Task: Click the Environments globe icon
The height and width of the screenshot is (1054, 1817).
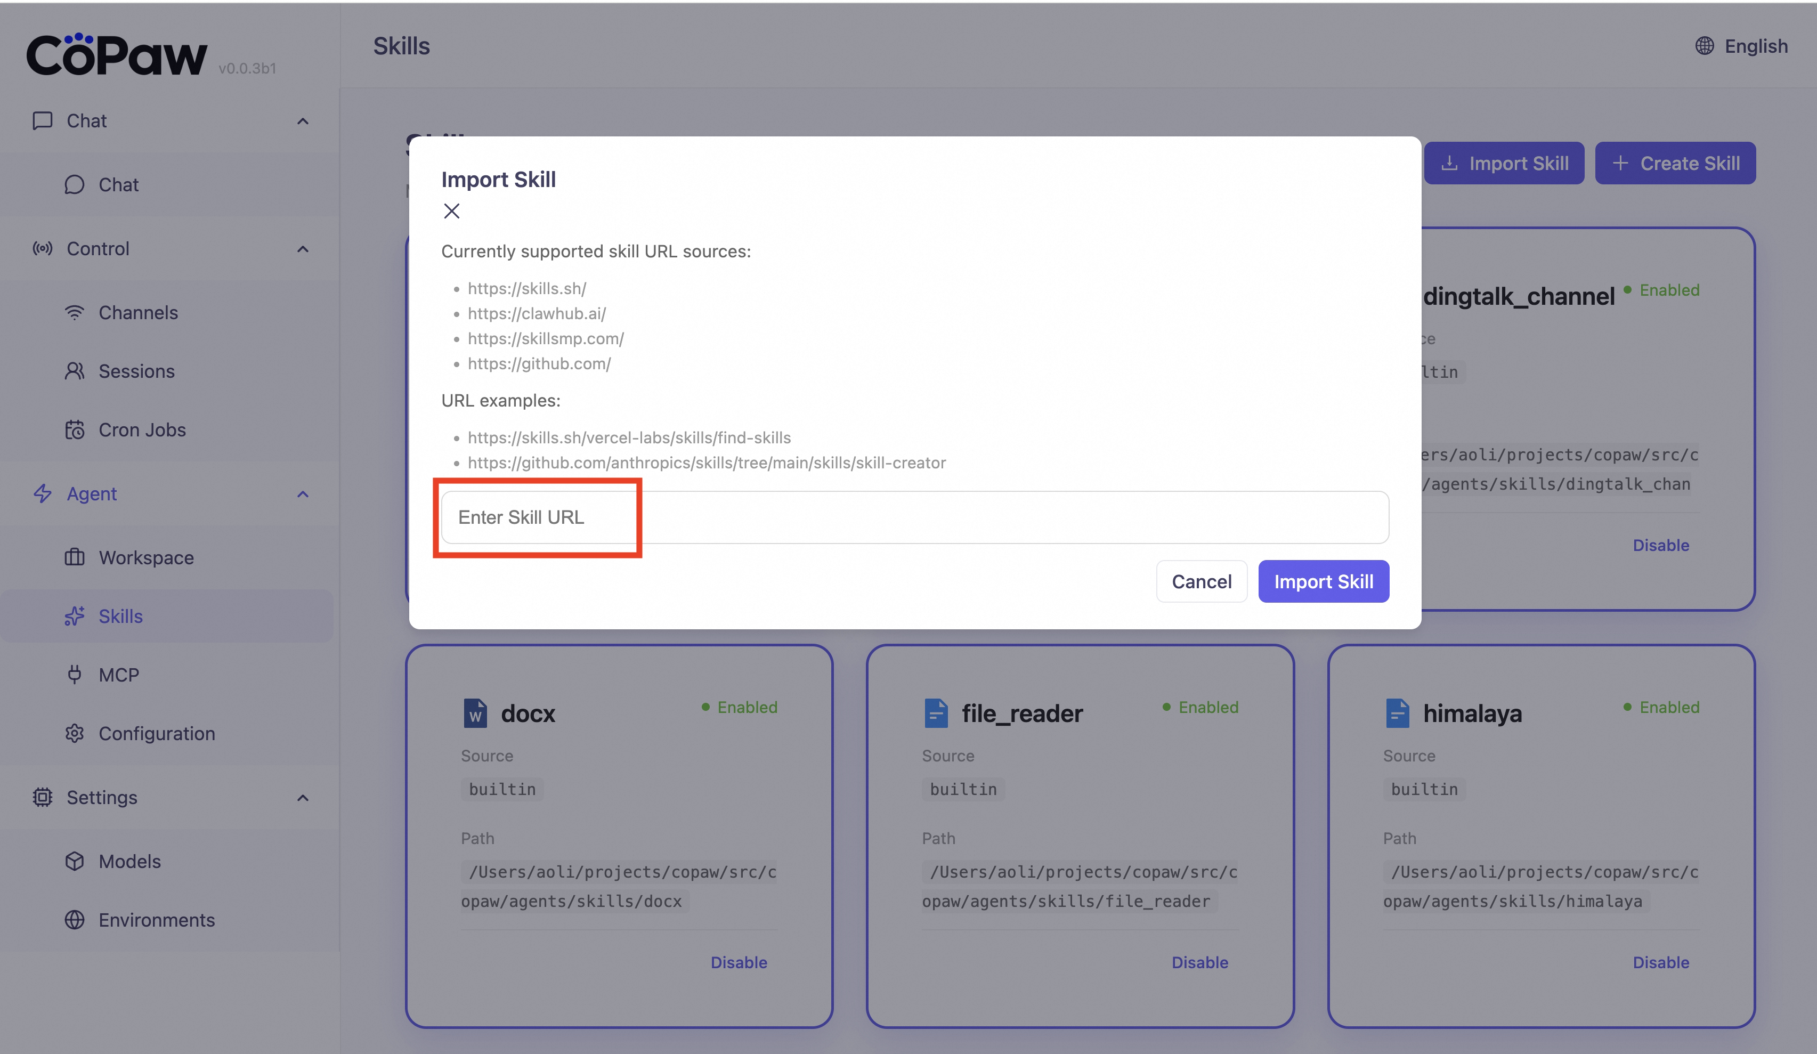Action: point(74,920)
